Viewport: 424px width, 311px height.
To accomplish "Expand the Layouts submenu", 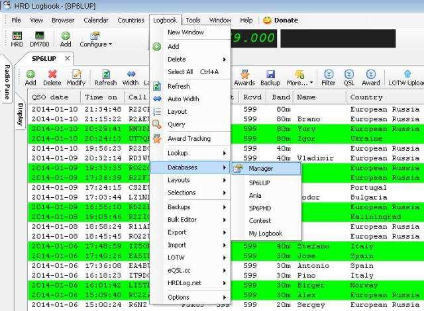I will (190, 180).
